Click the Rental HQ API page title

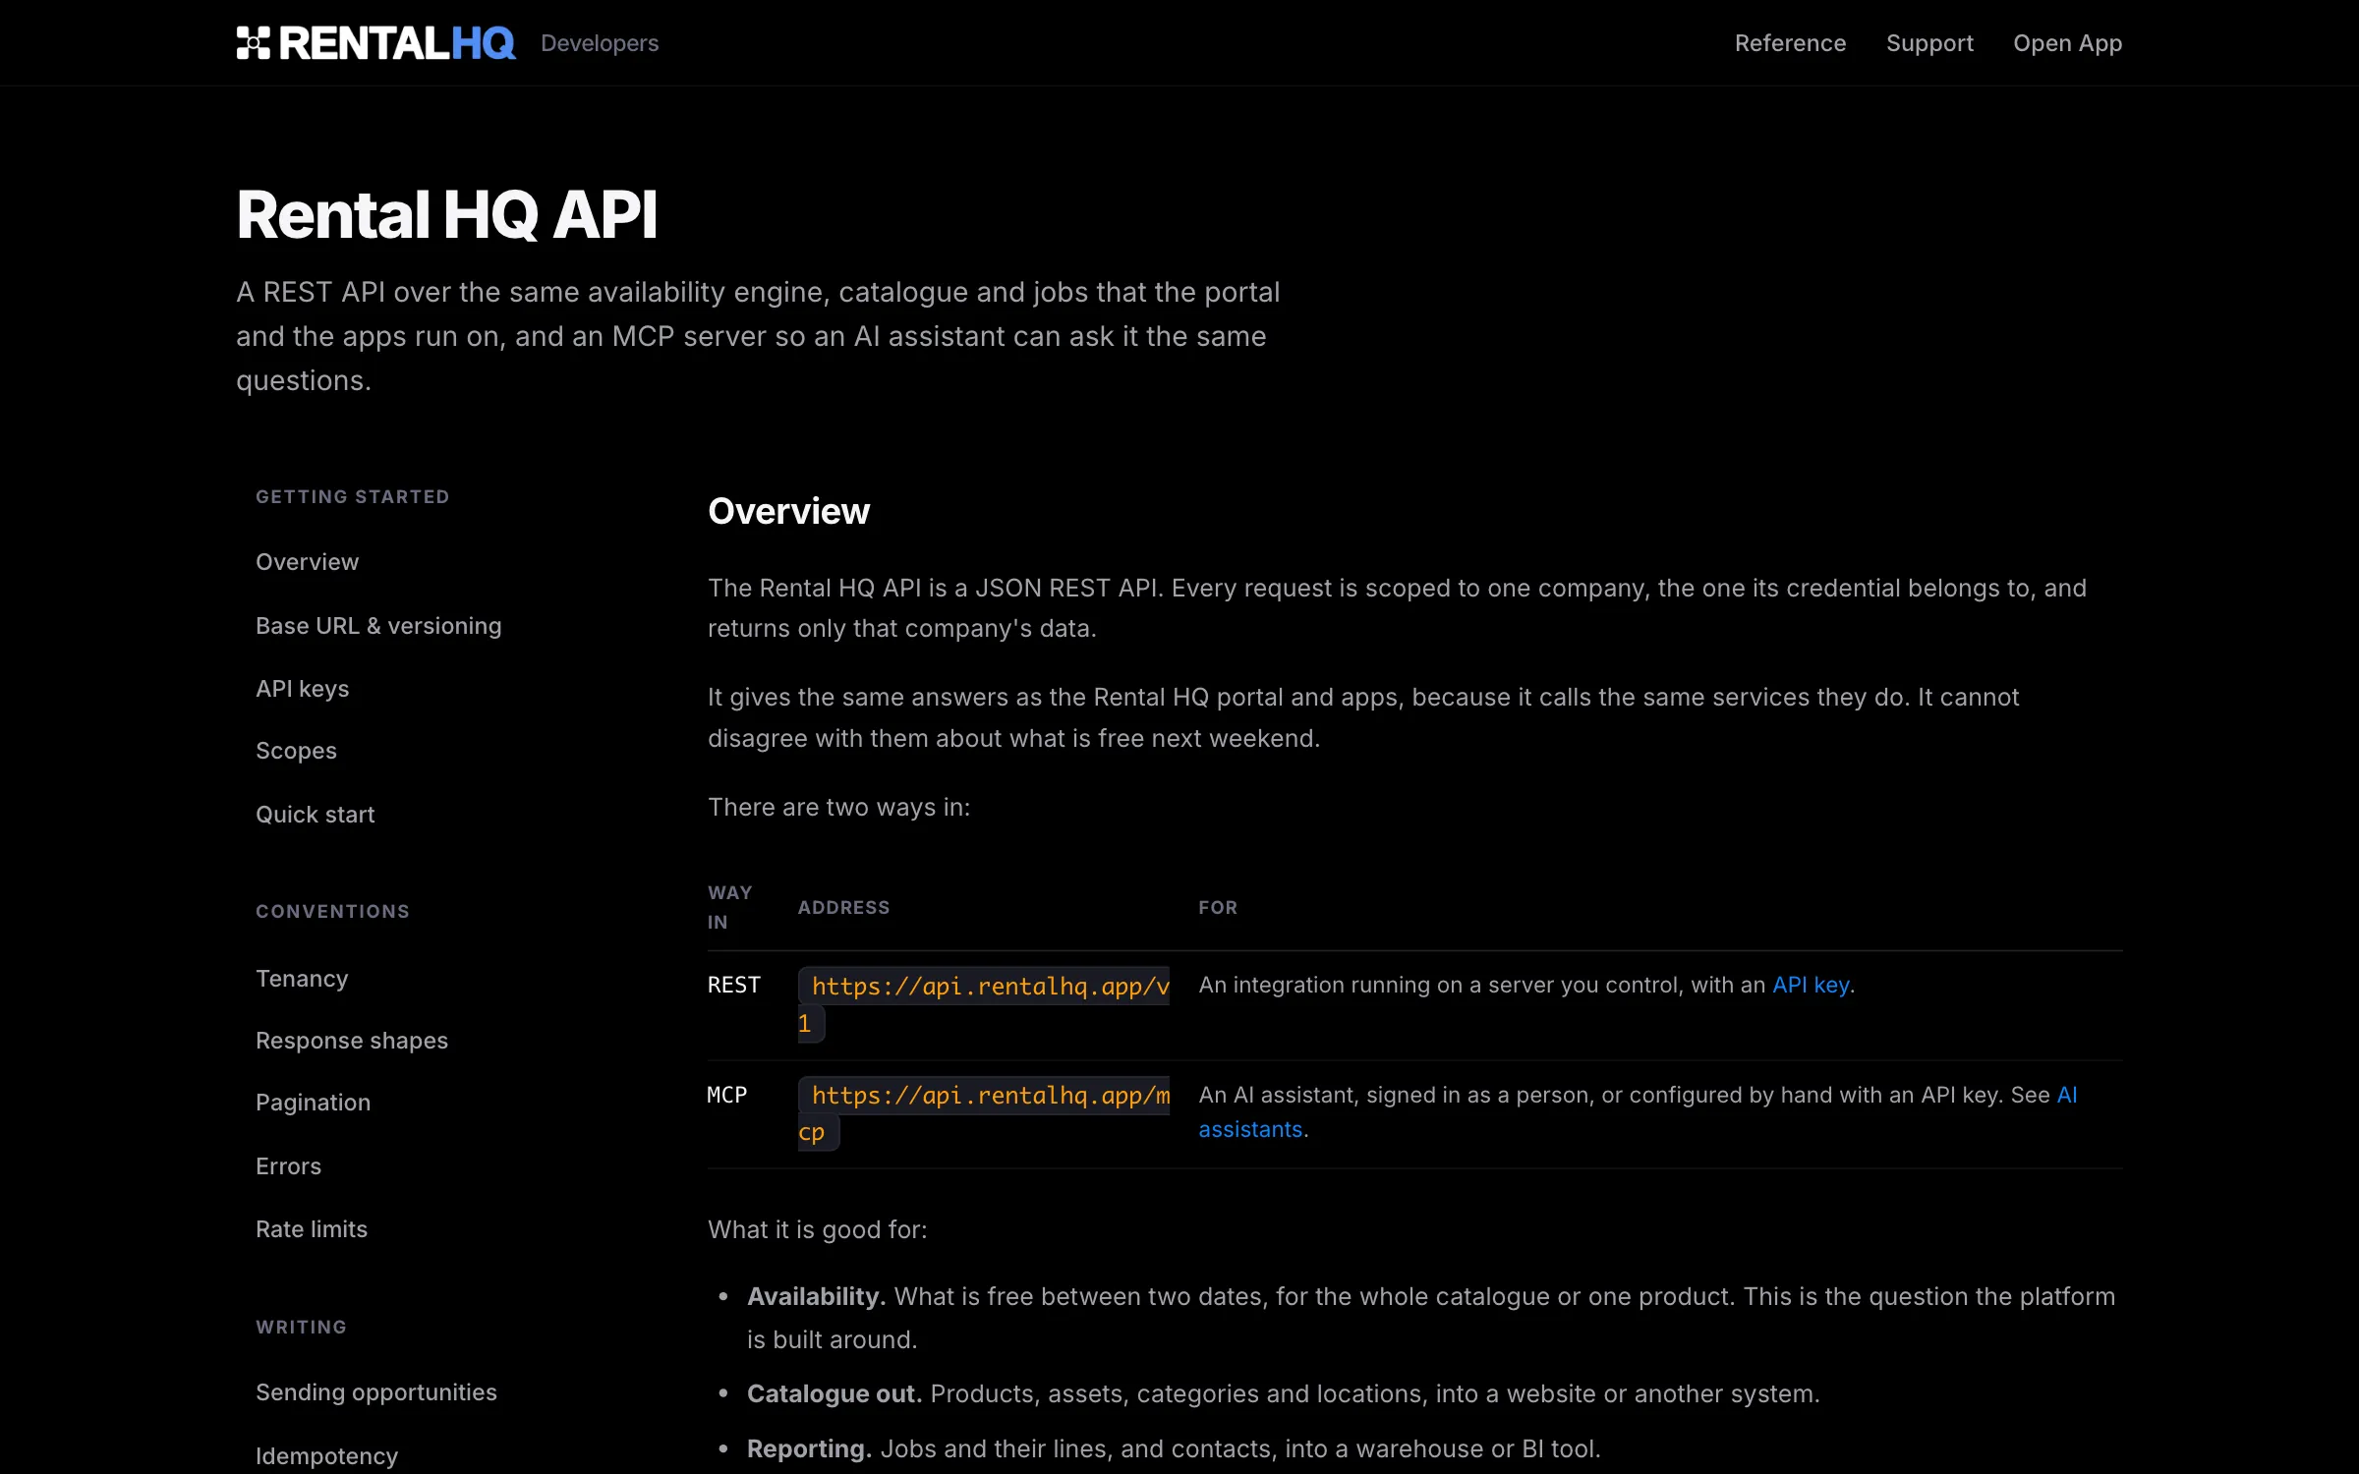click(447, 214)
